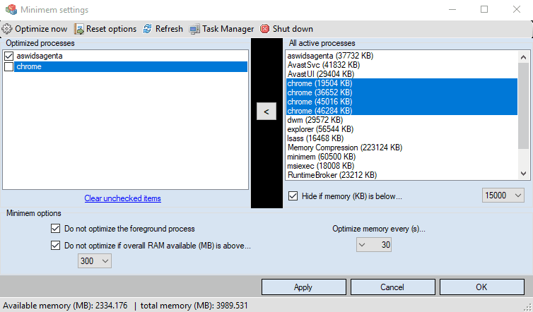The height and width of the screenshot is (312, 533).
Task: Click the Cancel button
Action: 392,287
